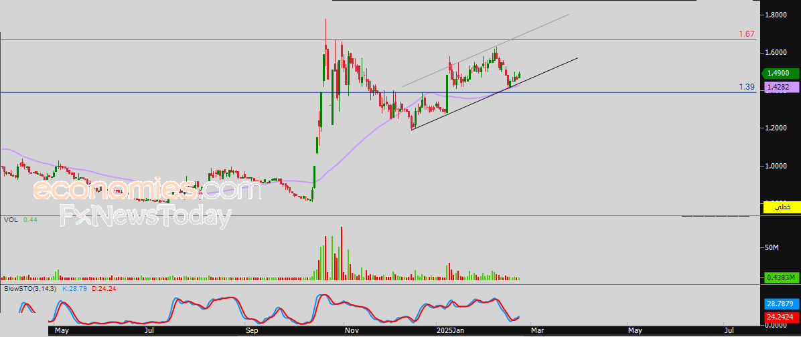
Task: Jump to Sep on the time axis
Action: [252, 330]
